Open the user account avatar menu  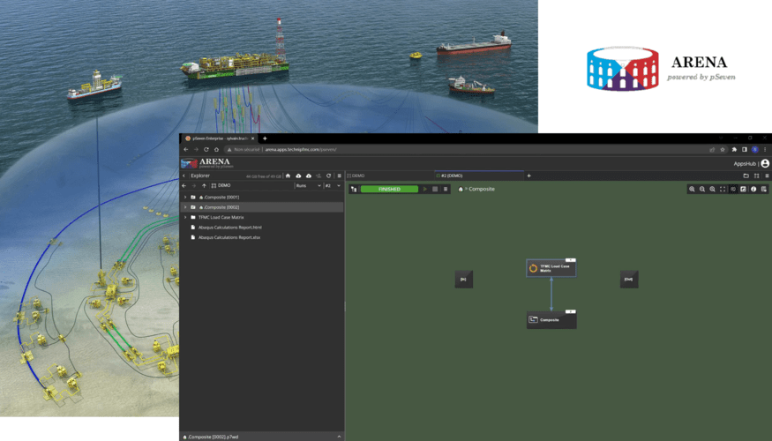point(765,163)
